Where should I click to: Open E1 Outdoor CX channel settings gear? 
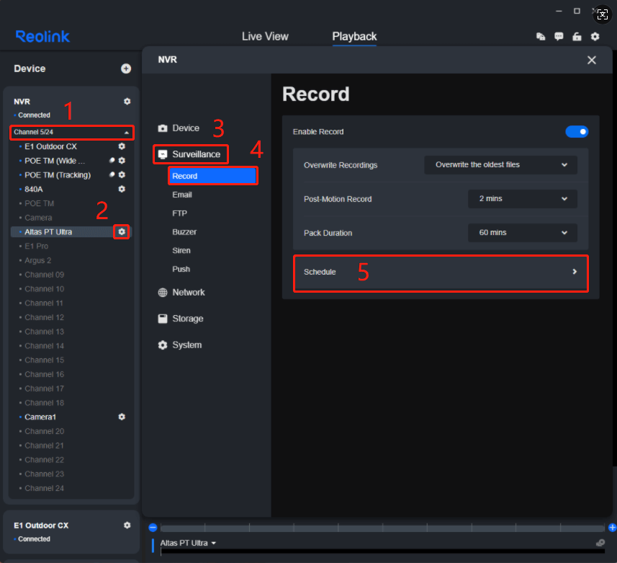click(122, 146)
